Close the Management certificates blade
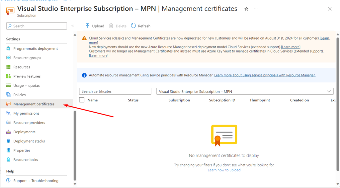Screen dimensions: 340x188 (330, 9)
